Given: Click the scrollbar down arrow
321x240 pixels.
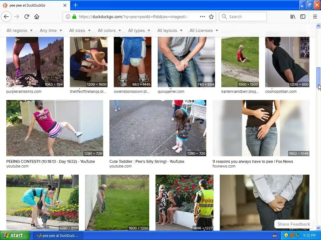Looking at the screenshot, I should [318, 228].
